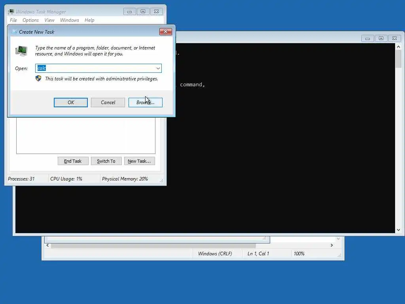
Task: Click End Task button in Task Manager
Action: pyautogui.click(x=73, y=161)
